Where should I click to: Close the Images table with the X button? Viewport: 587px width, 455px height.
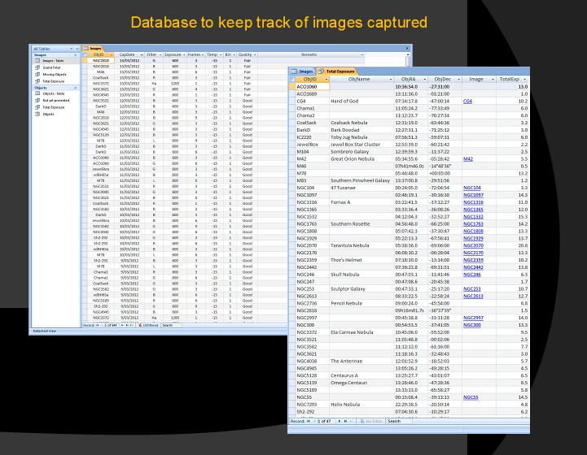407,49
